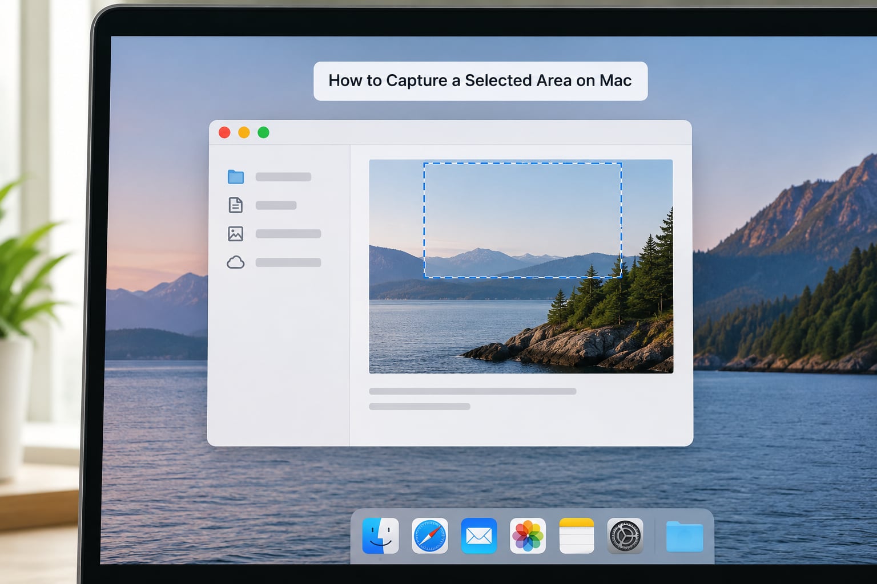
Task: Select the picture icon in the sidebar
Action: [236, 234]
